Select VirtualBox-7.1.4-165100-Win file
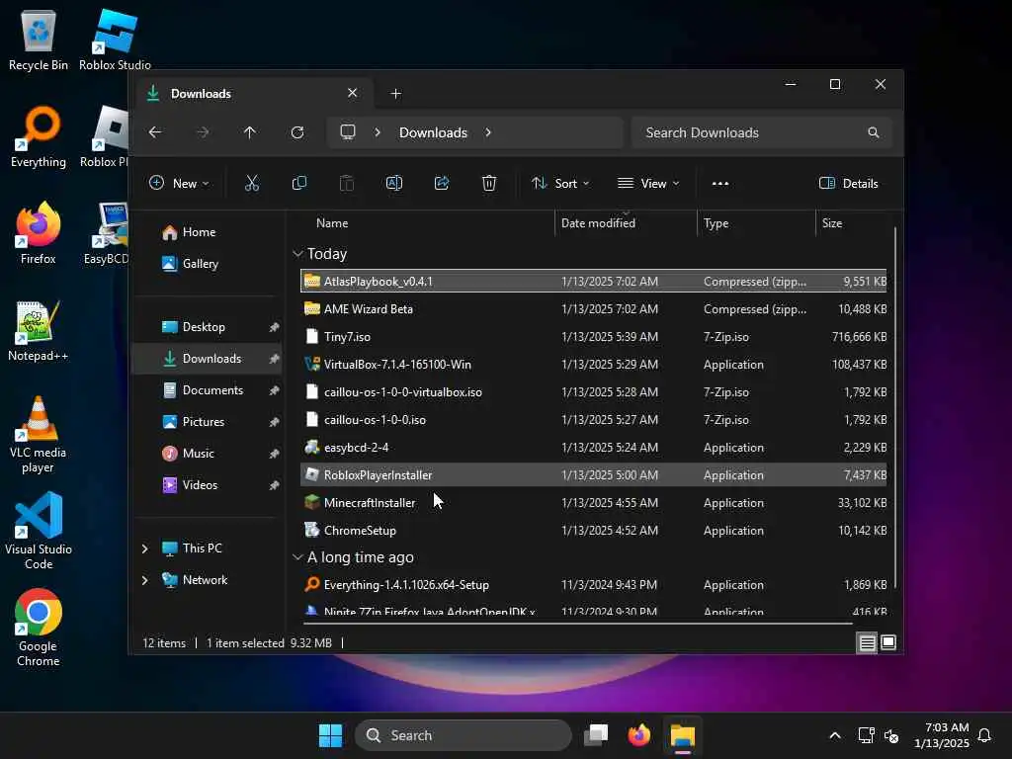This screenshot has width=1012, height=759. [x=594, y=365]
